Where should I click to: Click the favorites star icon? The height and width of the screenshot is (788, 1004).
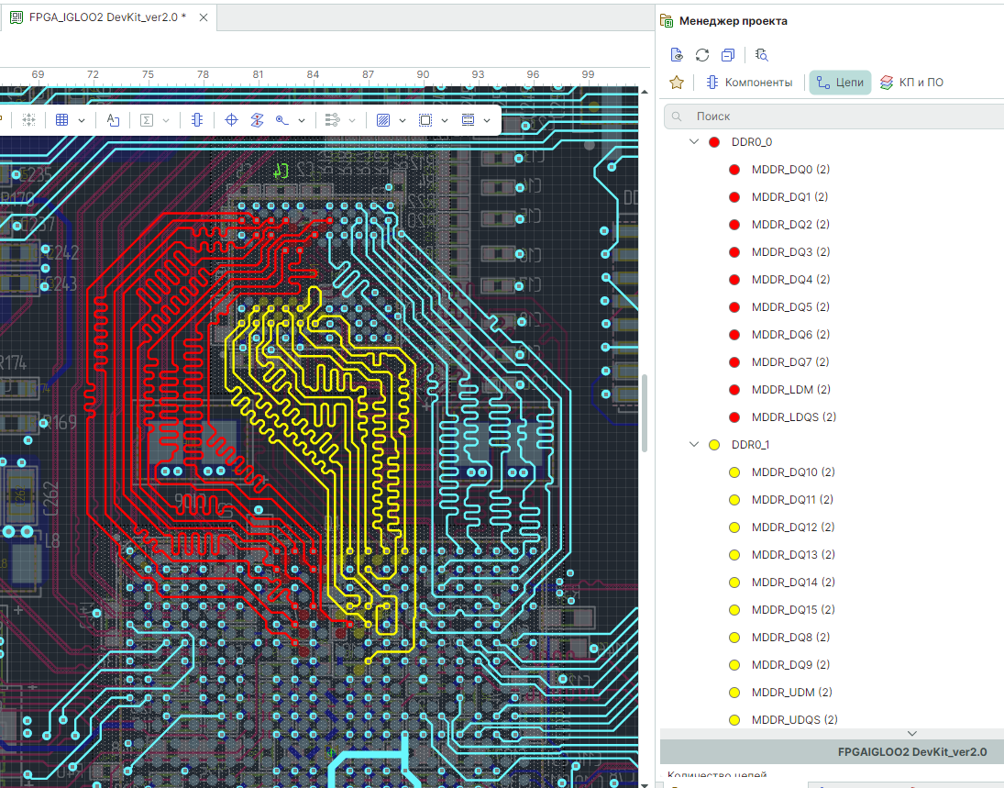point(677,83)
